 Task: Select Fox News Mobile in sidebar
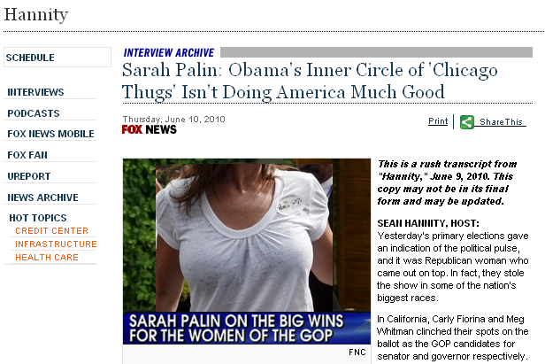point(50,134)
